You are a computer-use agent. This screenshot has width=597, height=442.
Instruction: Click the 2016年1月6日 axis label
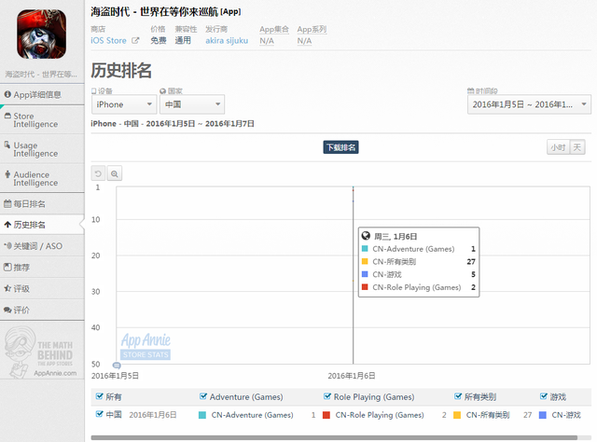pyautogui.click(x=352, y=376)
